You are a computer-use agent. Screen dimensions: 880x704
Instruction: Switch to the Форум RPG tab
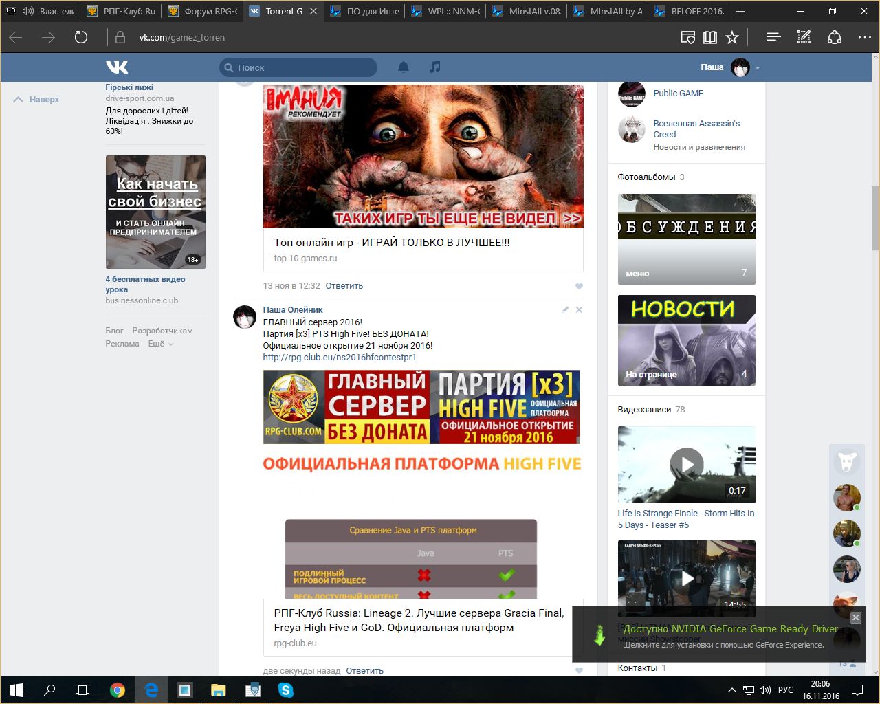[x=203, y=11]
